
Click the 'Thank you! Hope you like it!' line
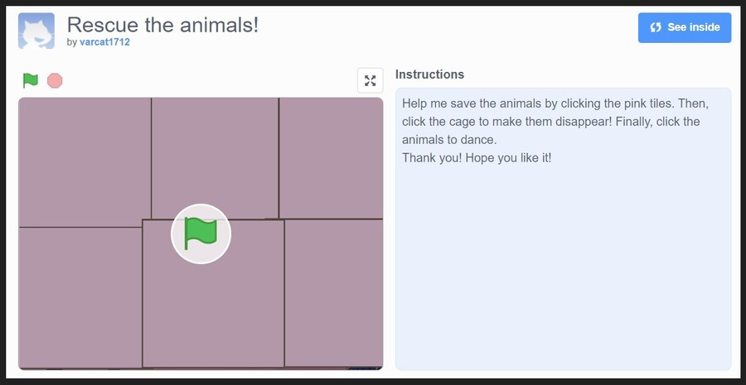point(477,158)
